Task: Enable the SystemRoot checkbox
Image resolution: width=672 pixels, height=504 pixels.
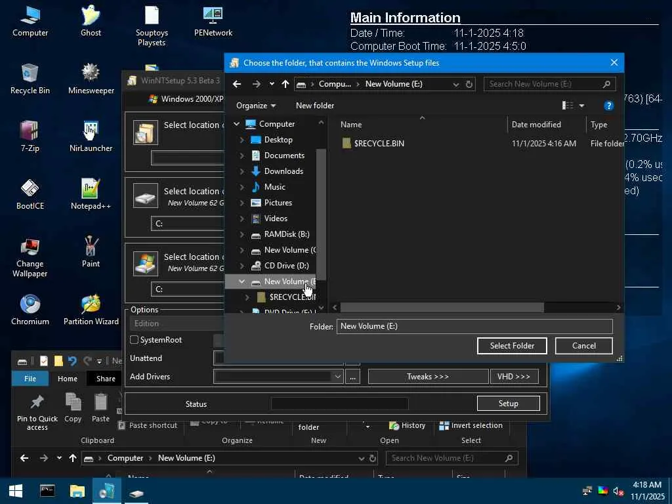Action: (x=135, y=340)
